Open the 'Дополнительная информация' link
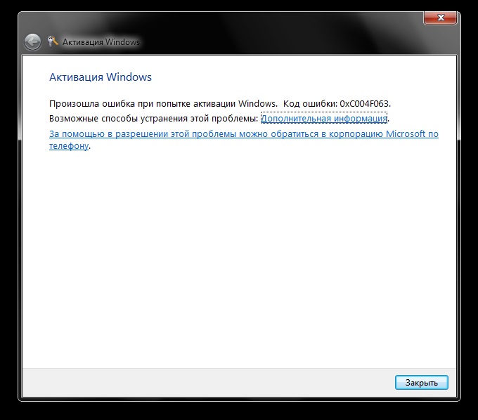Screen dimensions: 478x420 pyautogui.click(x=324, y=118)
